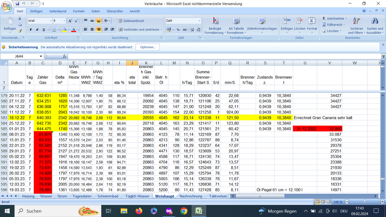Click the percent style icon
The width and height of the screenshot is (386, 217).
(178, 30)
